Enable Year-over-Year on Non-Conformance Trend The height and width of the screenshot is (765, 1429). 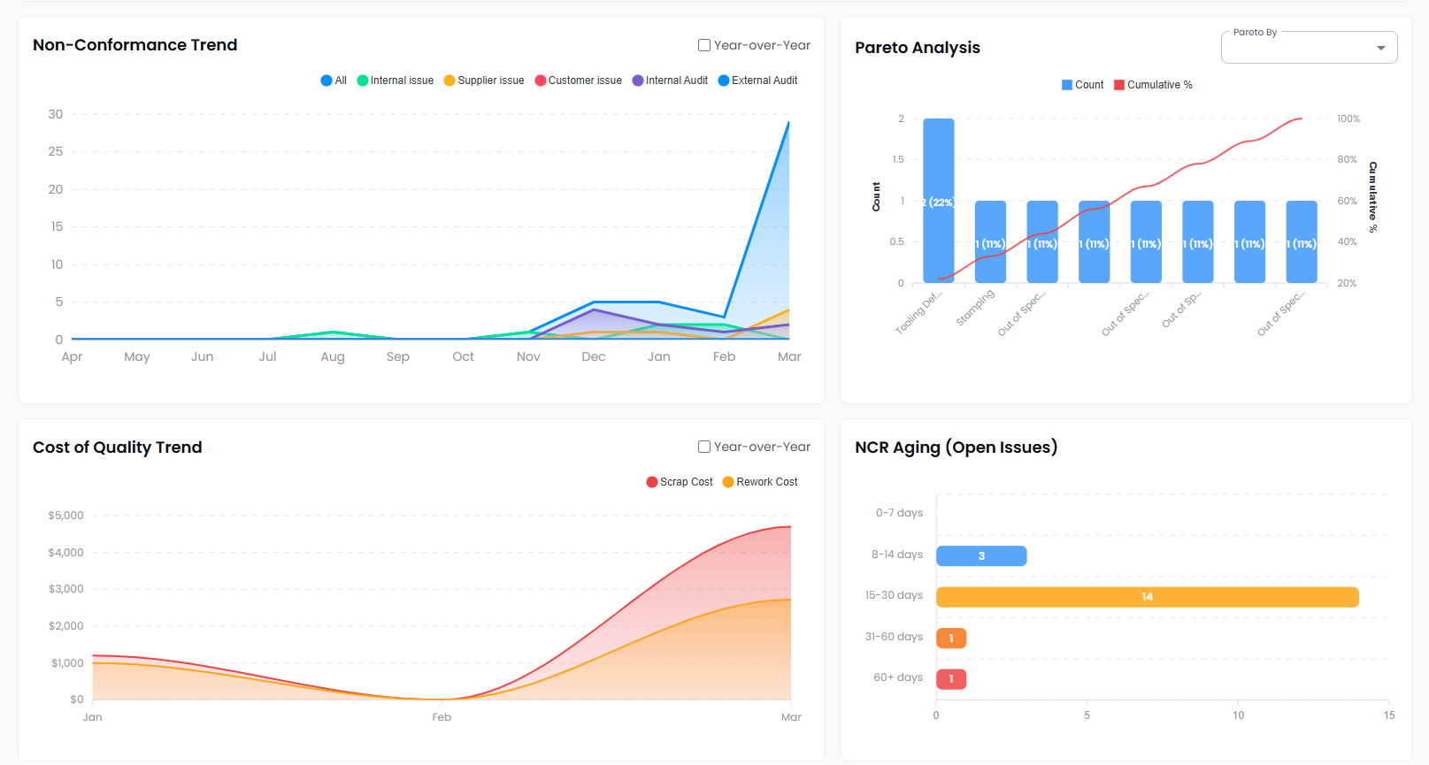tap(704, 45)
